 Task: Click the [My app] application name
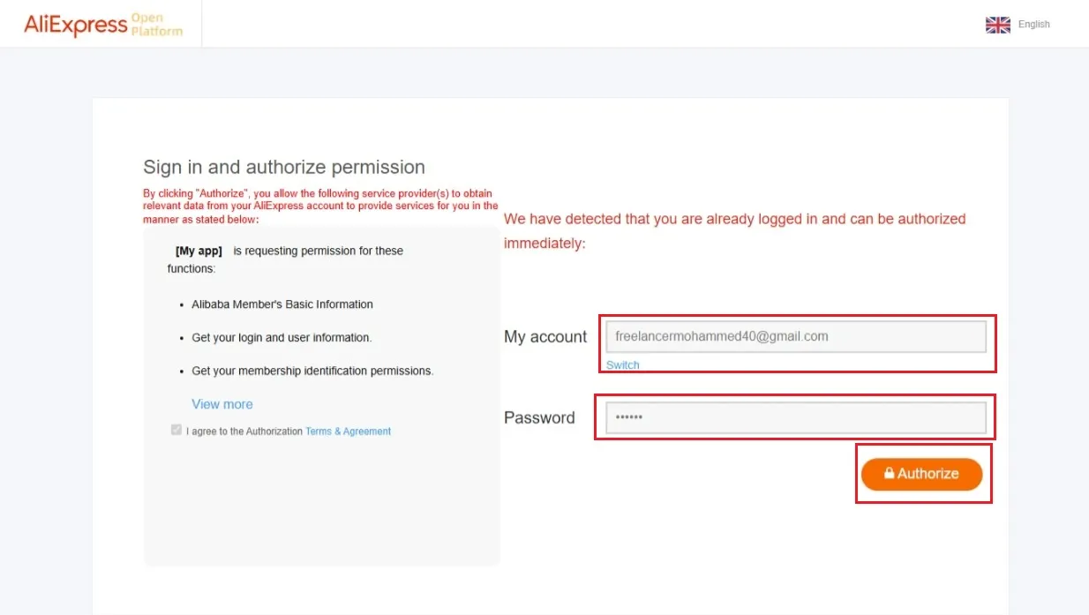(199, 251)
